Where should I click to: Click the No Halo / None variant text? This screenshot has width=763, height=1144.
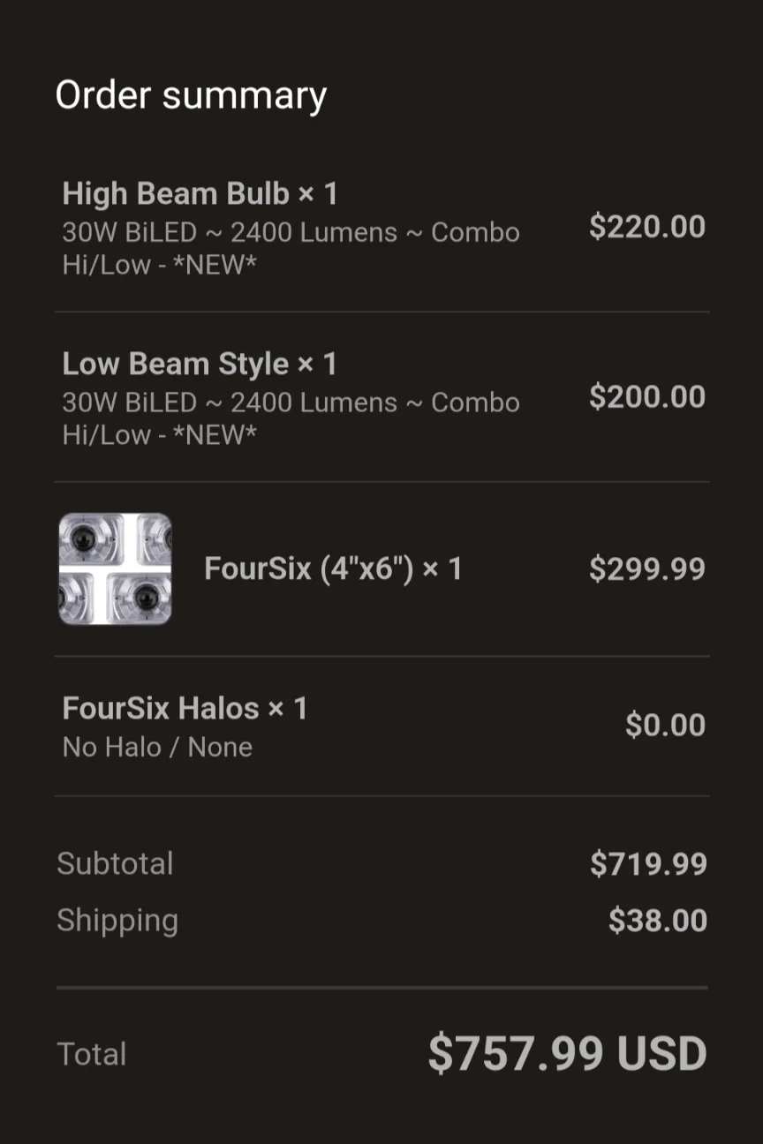[x=157, y=747]
